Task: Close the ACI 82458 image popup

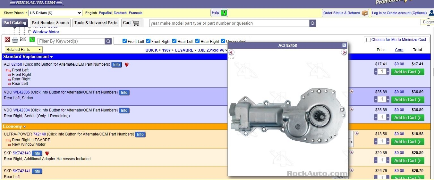Action: tap(344, 45)
